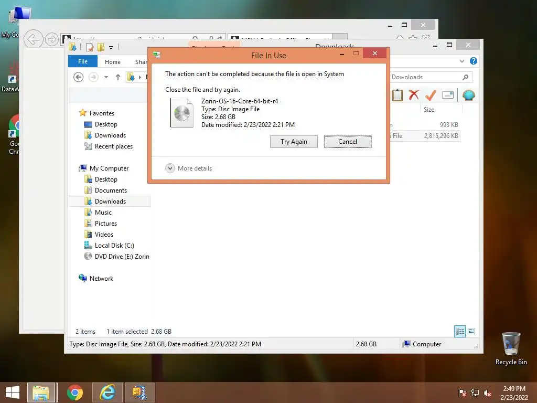Click the red X delete toolbar icon

tap(414, 94)
